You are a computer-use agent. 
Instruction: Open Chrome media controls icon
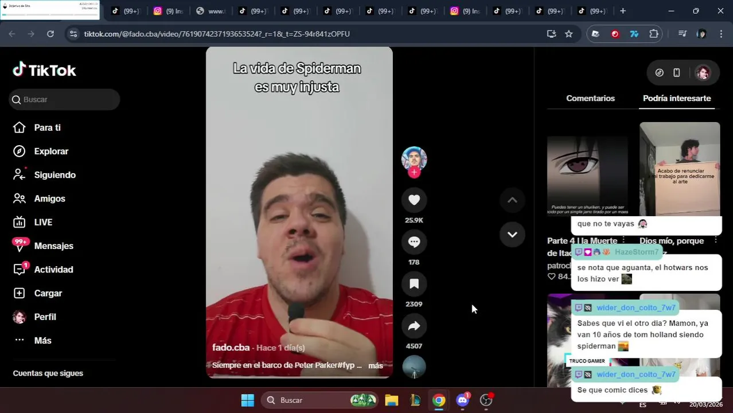coord(682,34)
